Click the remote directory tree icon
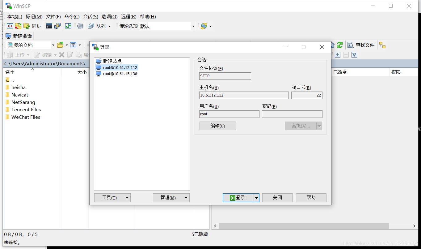The width and height of the screenshot is (421, 249). click(x=382, y=45)
